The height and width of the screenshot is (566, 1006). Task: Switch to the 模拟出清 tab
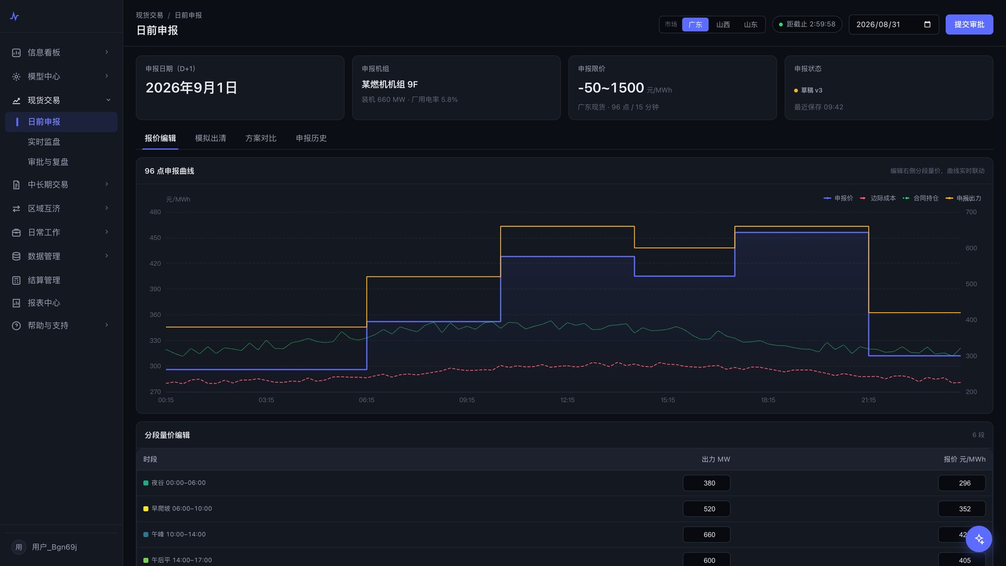click(x=211, y=138)
